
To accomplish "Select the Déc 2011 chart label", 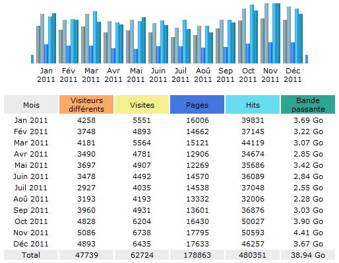I will (293, 75).
